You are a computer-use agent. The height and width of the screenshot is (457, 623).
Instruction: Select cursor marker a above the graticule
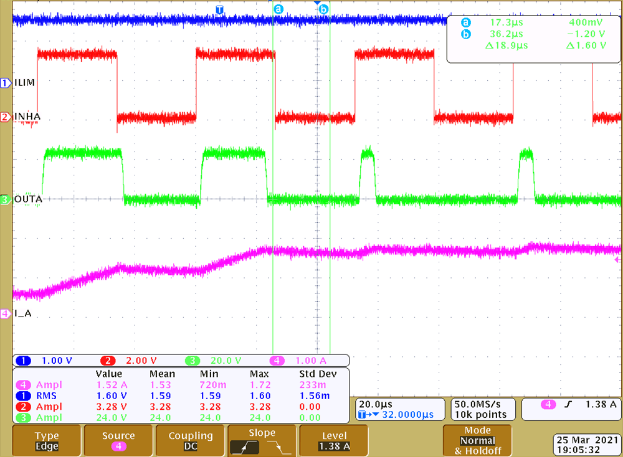point(278,9)
